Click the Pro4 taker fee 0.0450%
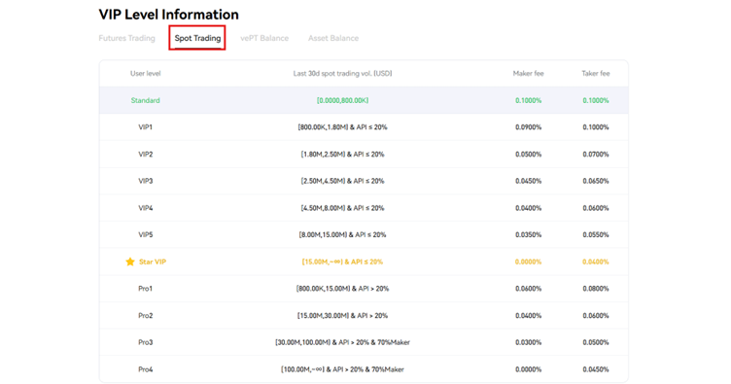 [x=596, y=369]
